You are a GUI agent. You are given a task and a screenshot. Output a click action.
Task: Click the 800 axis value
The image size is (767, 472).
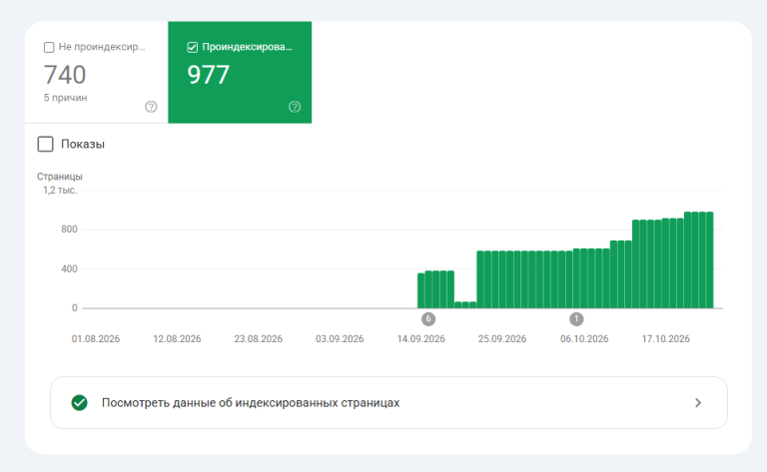point(69,230)
